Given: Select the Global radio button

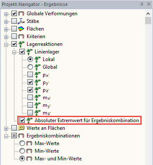Looking at the screenshot, I should [x=30, y=67].
